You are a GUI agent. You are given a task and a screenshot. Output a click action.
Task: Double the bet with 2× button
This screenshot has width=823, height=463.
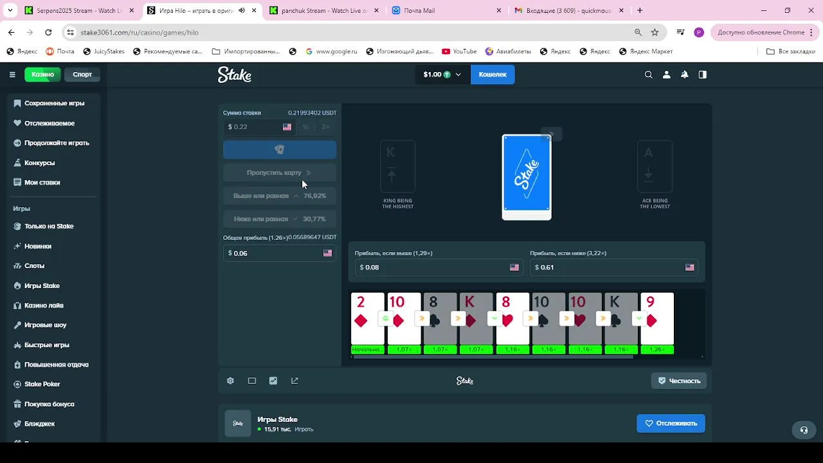(325, 127)
